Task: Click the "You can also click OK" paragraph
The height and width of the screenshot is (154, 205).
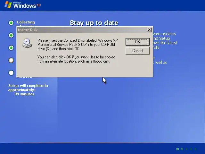Action: (76, 59)
